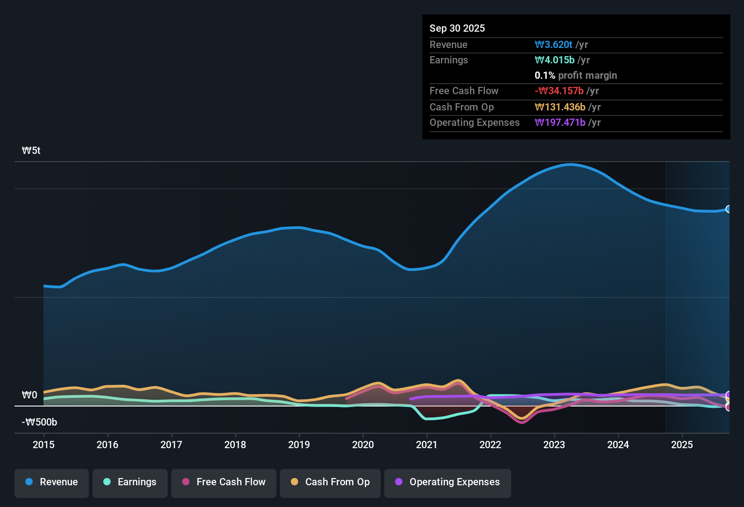
Task: Toggle off the Earnings series
Action: pyautogui.click(x=130, y=483)
